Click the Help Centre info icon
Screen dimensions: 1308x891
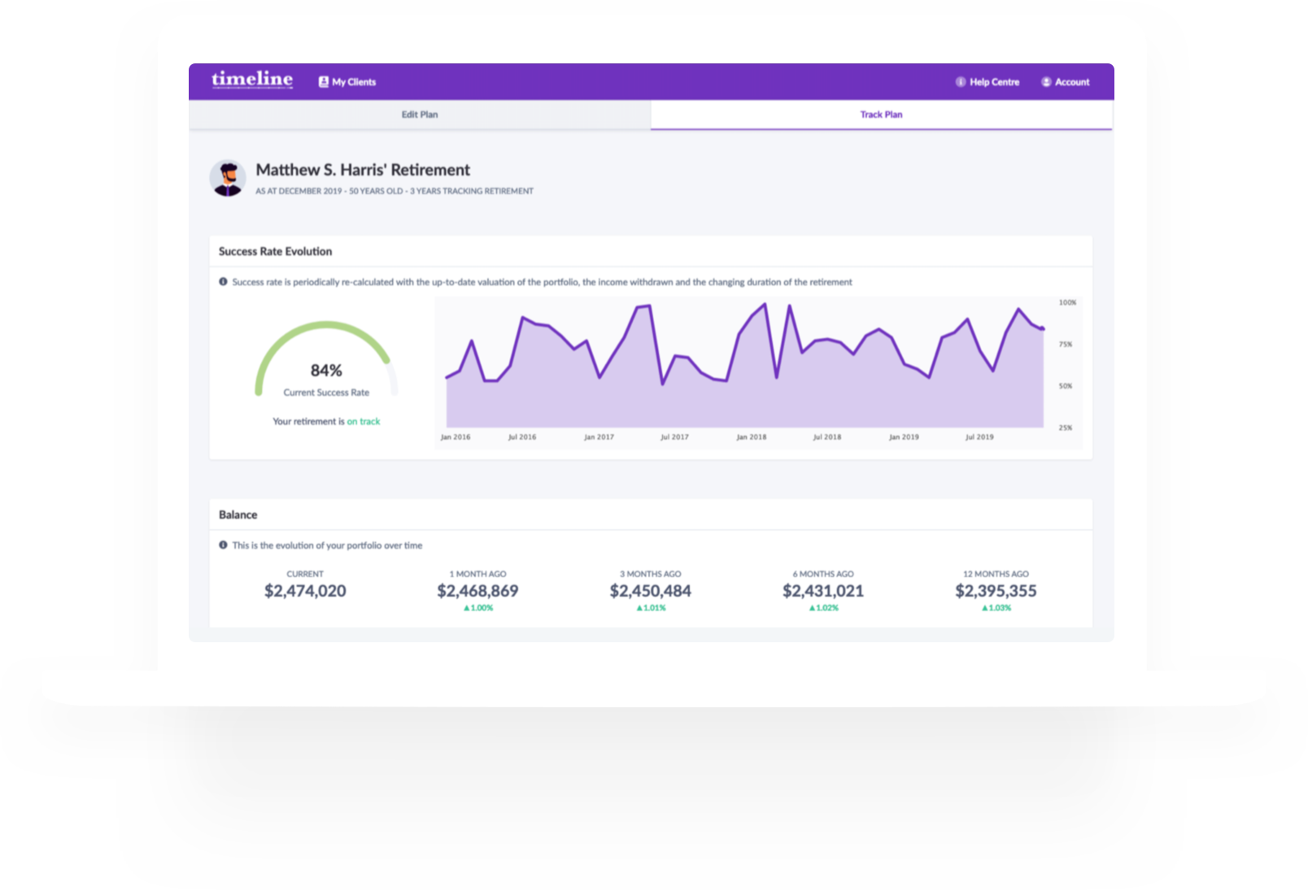point(961,82)
